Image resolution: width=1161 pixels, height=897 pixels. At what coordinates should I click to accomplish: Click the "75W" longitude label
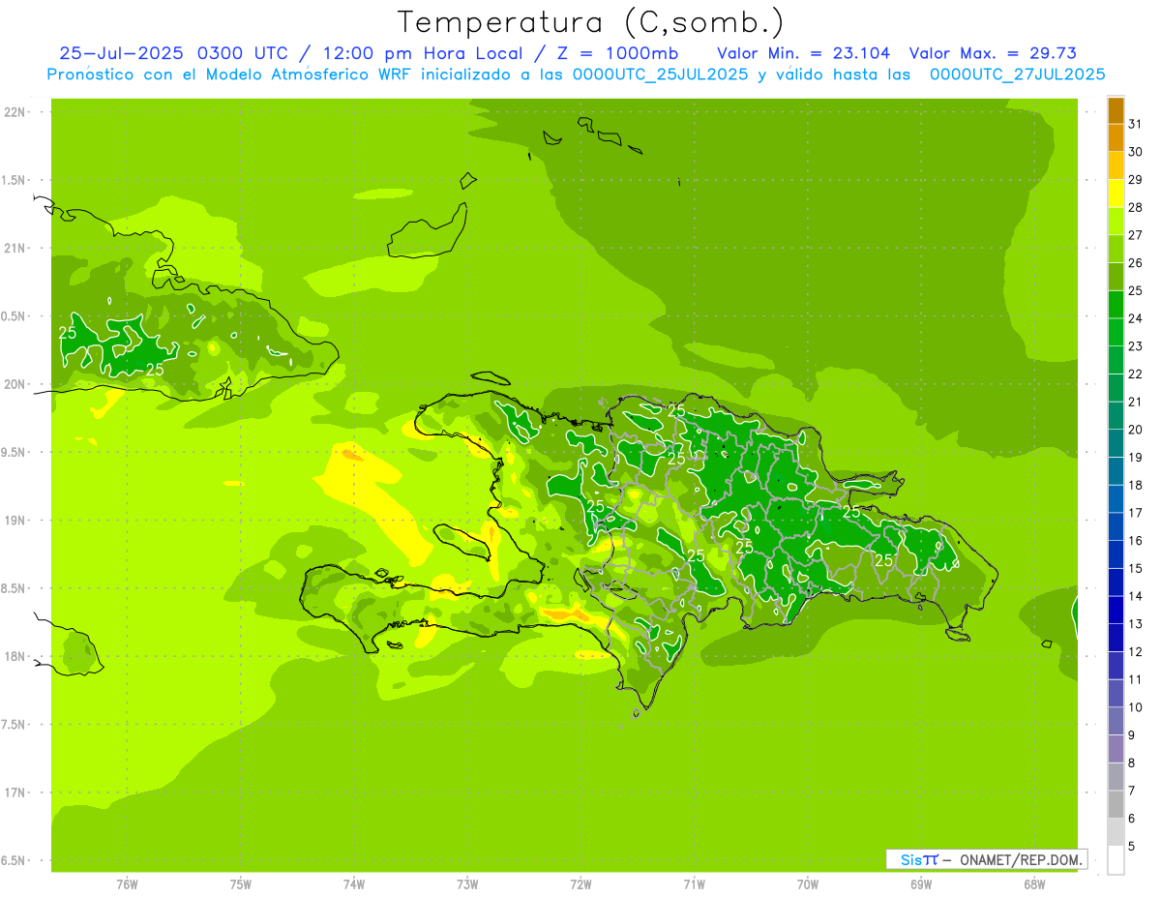tap(240, 884)
